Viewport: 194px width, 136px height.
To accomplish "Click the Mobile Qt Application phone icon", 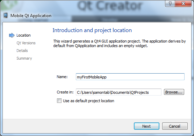I will [x=6, y=16].
